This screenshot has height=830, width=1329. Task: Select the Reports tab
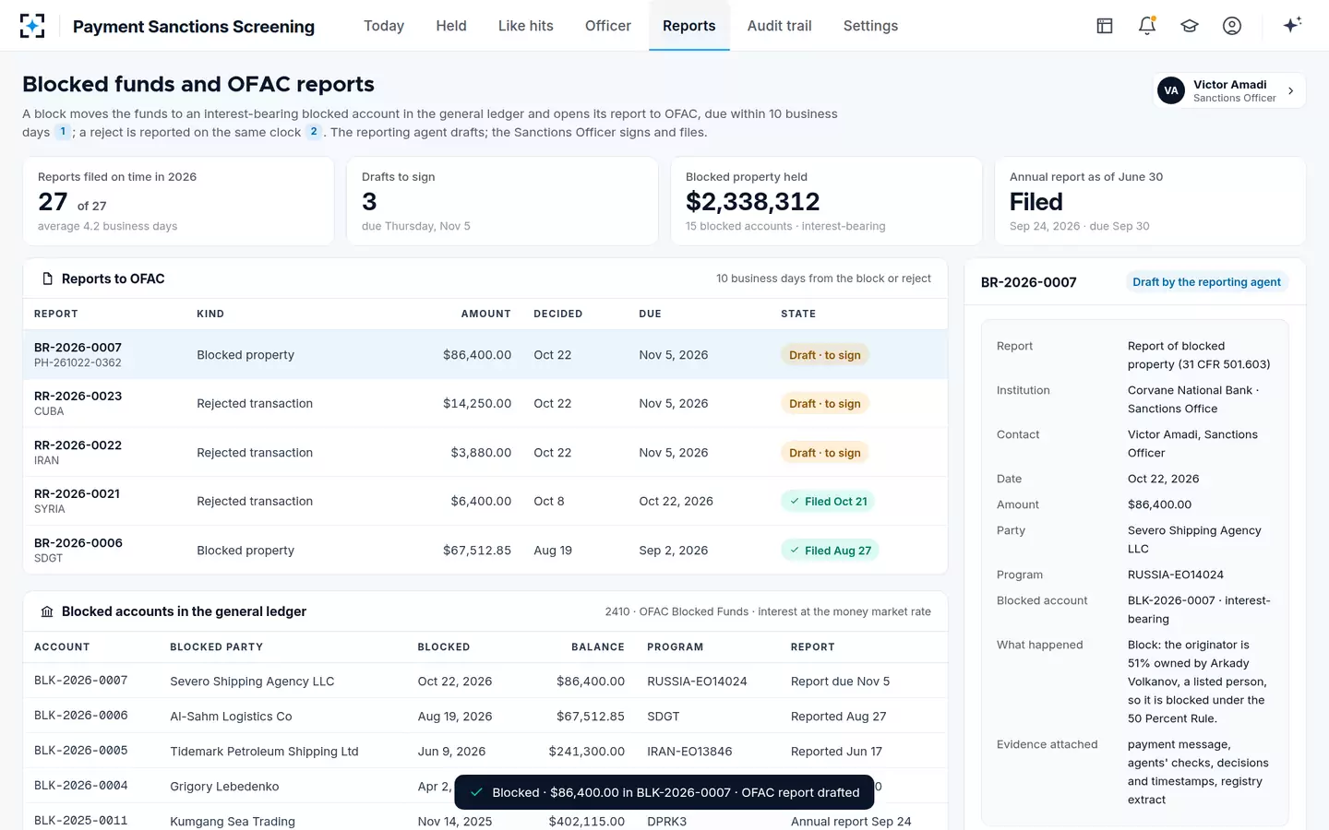coord(689,26)
